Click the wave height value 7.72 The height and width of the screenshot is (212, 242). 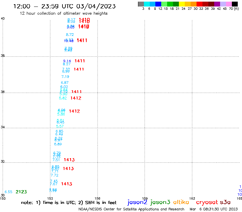pyautogui.click(x=55, y=175)
